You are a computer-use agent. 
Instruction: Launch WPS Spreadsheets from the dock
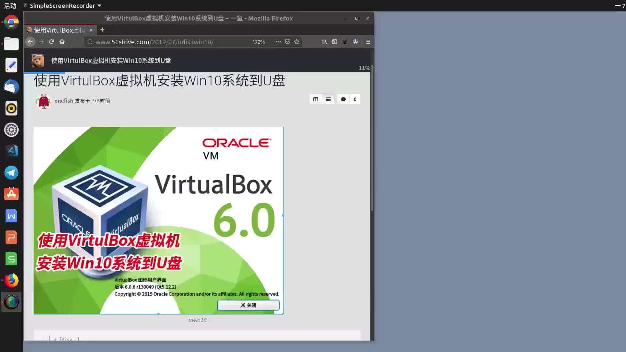pos(11,259)
